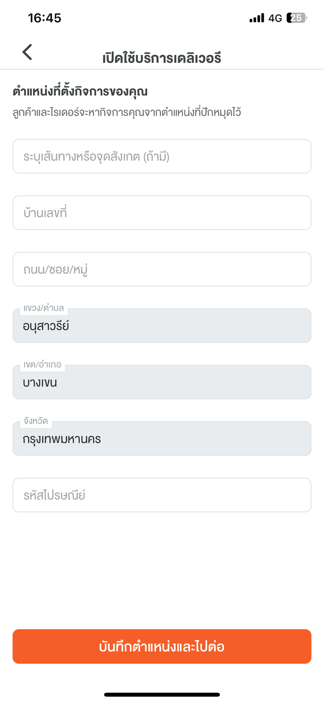The image size is (324, 703).
Task: Focus the ระบุเส้นทางหรือจุดสังเกต landmark field
Action: [162, 156]
